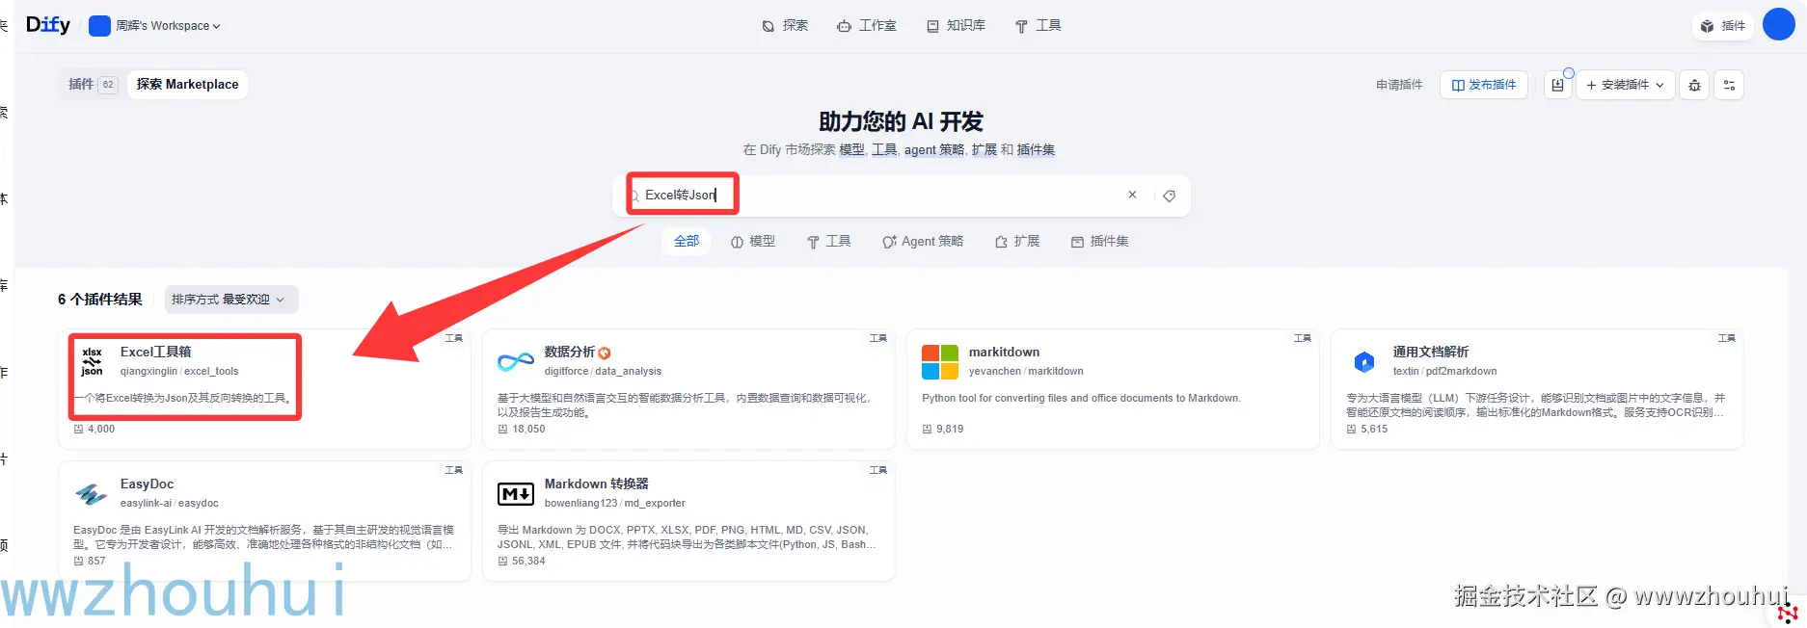Image resolution: width=1807 pixels, height=628 pixels.
Task: Clear the search text with X icon
Action: (x=1132, y=195)
